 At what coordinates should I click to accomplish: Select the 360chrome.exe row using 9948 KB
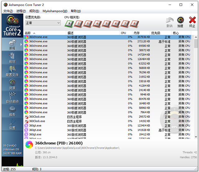[x=107, y=95]
